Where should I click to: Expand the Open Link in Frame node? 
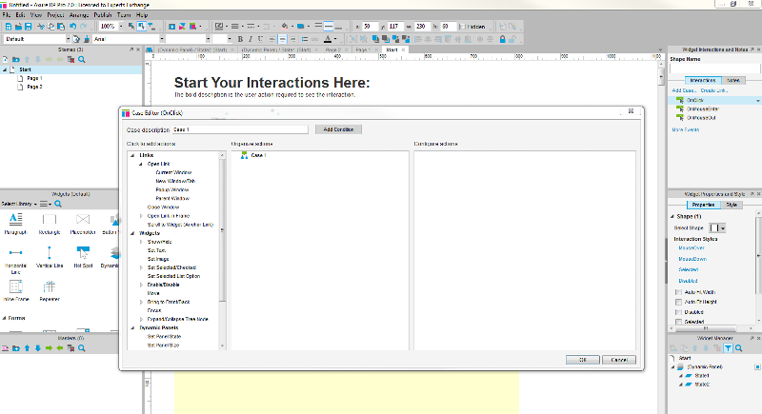tap(141, 216)
